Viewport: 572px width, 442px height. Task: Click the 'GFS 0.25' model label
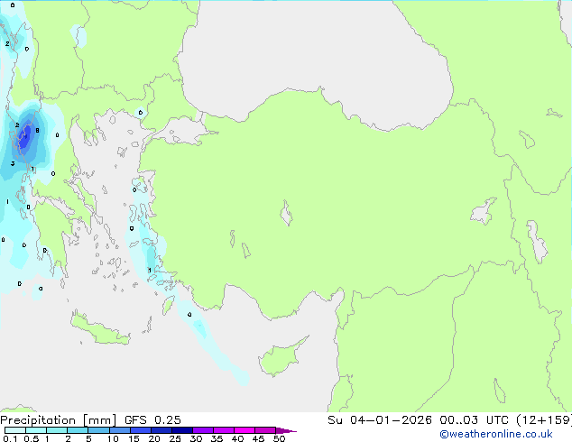[x=152, y=420]
